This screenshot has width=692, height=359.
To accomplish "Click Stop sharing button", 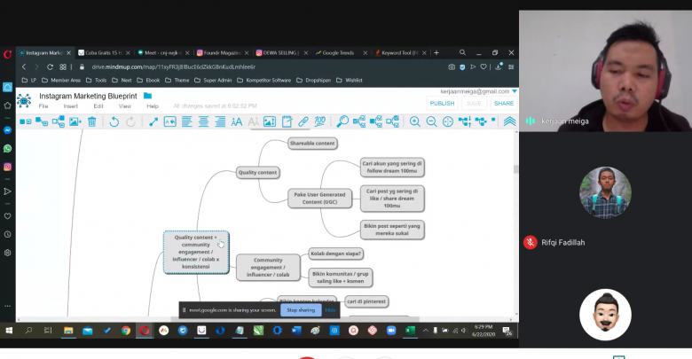I will click(x=301, y=310).
